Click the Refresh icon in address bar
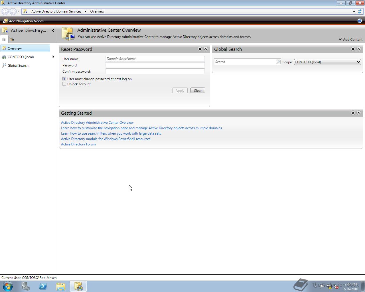The width and height of the screenshot is (365, 292). (360, 11)
